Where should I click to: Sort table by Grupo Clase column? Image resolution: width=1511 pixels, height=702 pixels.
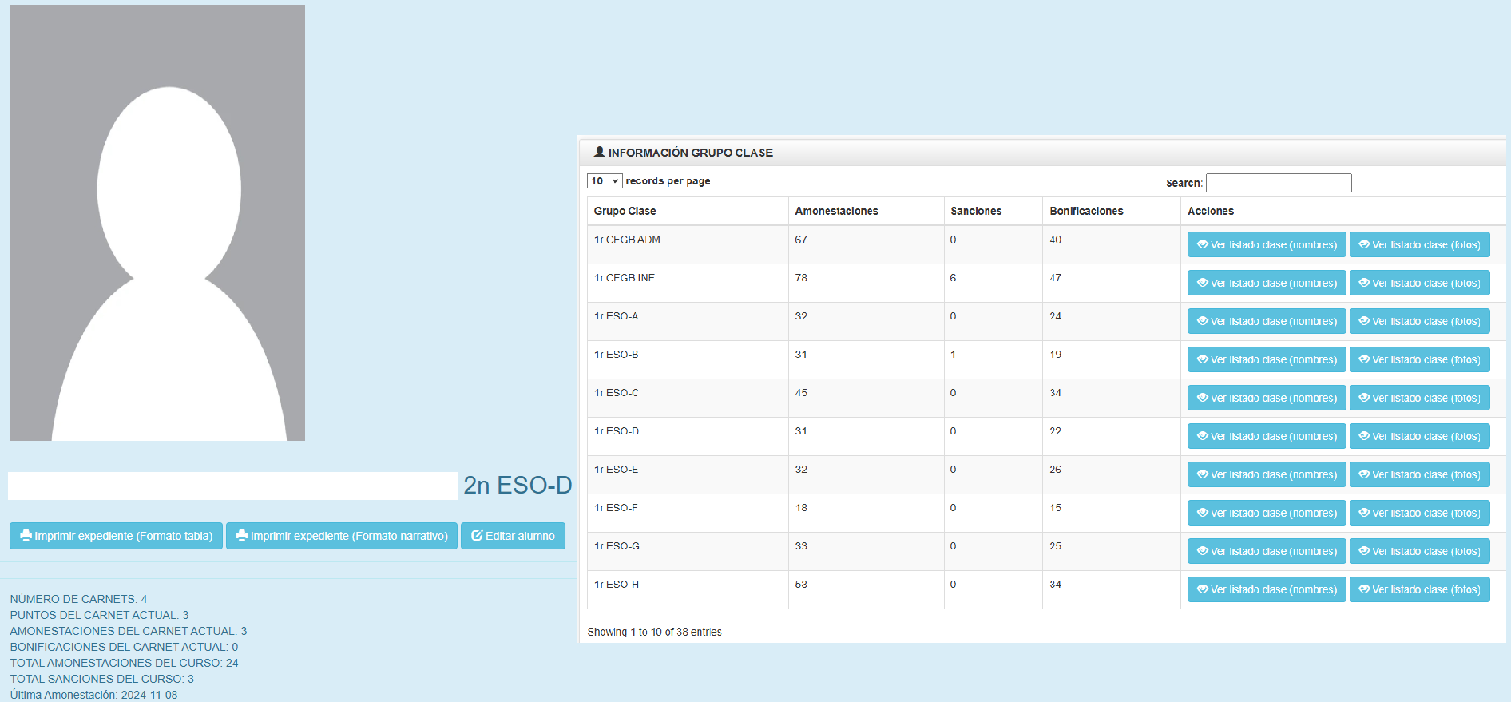[625, 212]
